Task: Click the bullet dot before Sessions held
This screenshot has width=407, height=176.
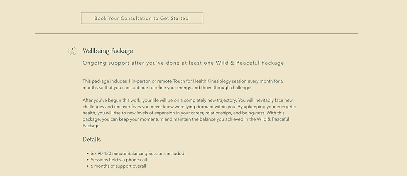Action: [88, 160]
